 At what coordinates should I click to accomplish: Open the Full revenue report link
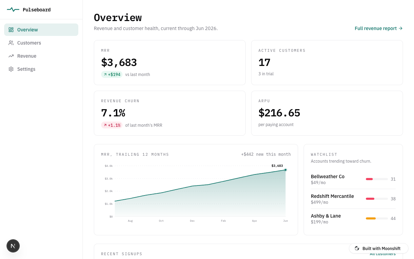[378, 28]
